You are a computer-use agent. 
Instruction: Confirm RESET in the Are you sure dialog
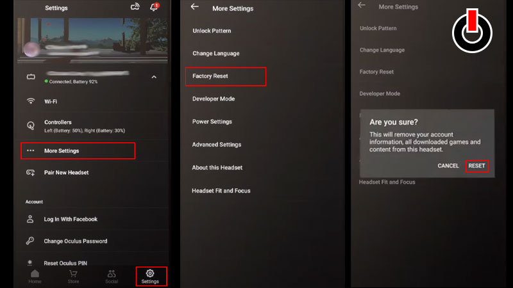[476, 166]
